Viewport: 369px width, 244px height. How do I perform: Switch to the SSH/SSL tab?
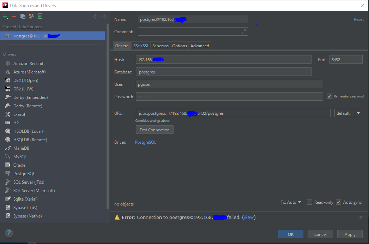(x=141, y=46)
